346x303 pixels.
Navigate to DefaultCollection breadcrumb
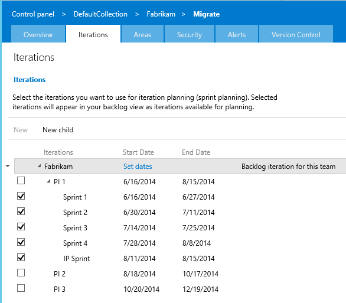click(100, 14)
